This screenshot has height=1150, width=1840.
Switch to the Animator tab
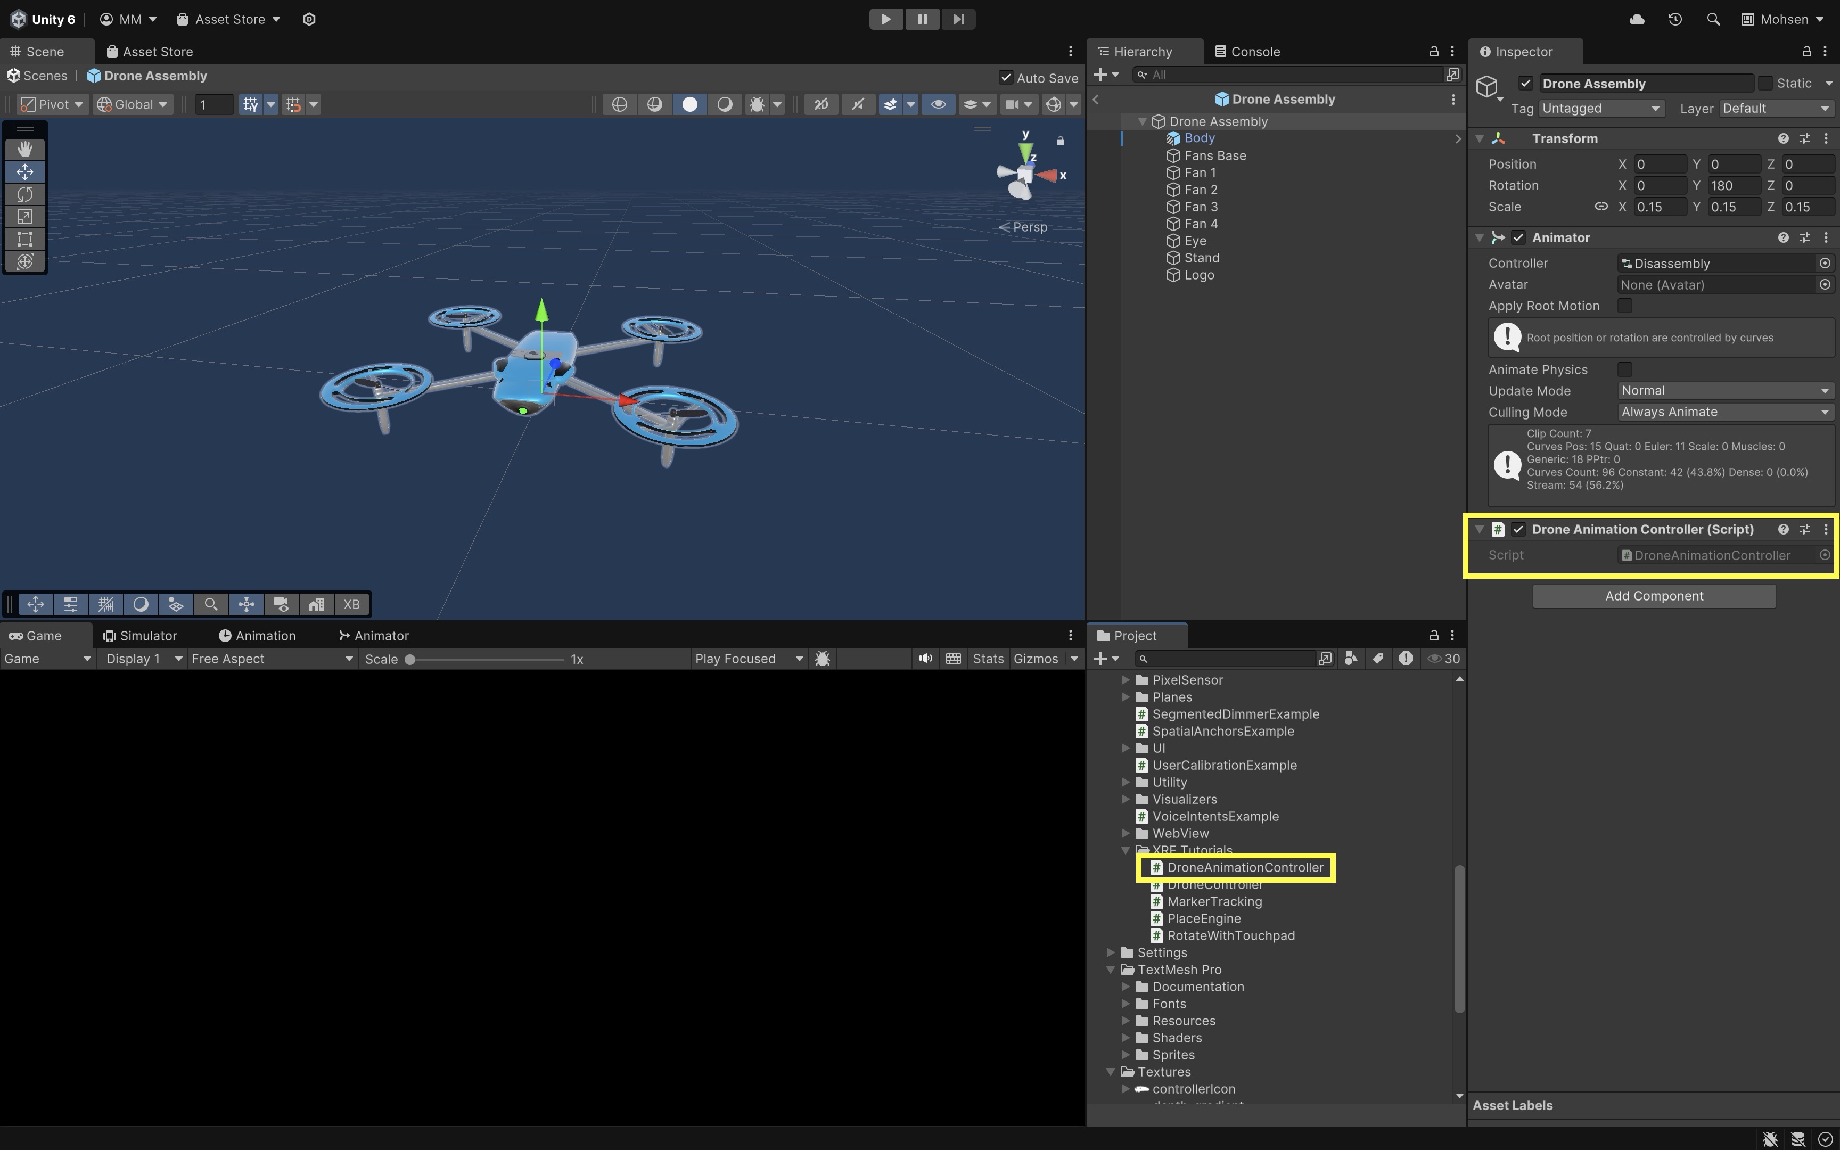point(374,636)
